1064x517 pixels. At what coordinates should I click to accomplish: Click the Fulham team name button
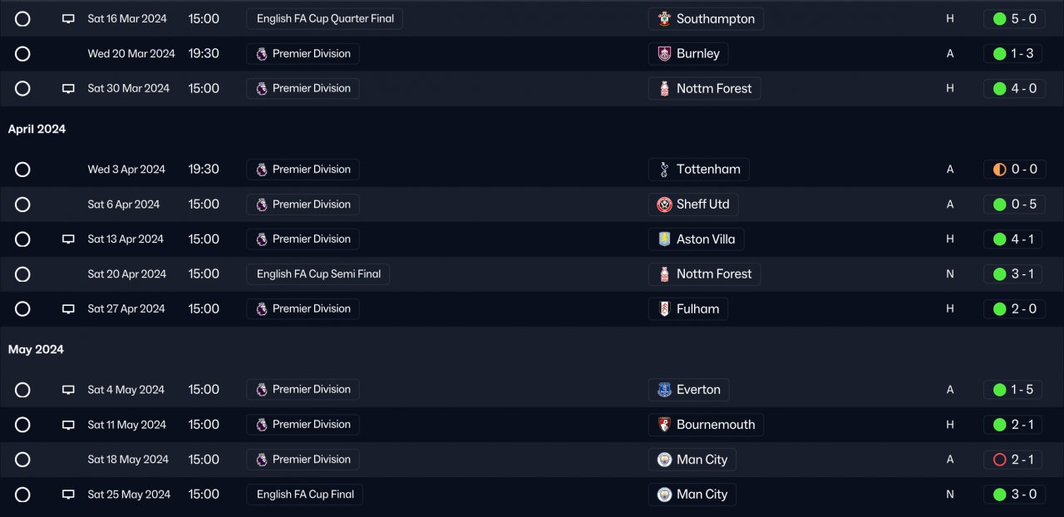click(x=697, y=309)
